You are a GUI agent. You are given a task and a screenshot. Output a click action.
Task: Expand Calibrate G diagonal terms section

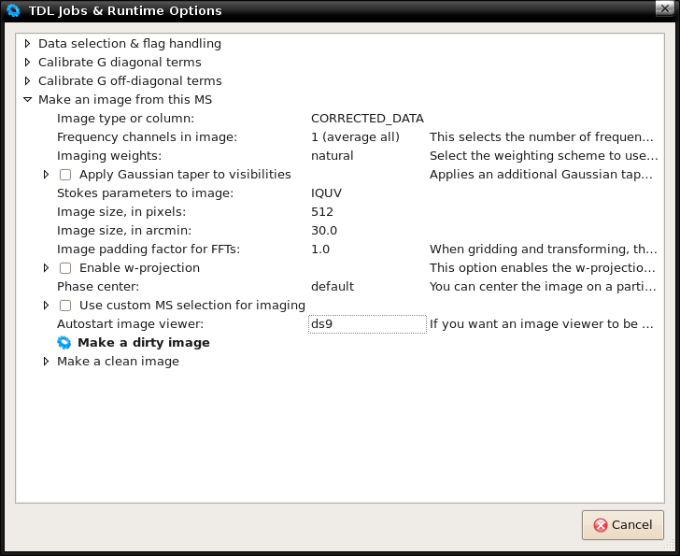(27, 62)
